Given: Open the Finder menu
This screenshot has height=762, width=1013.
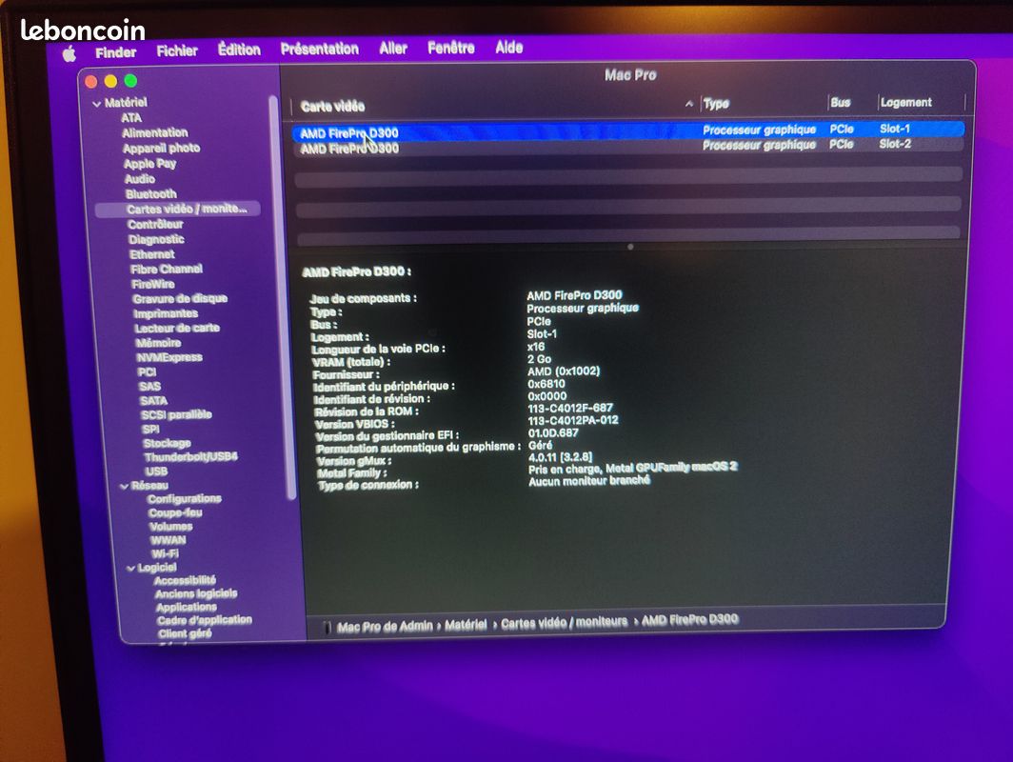Looking at the screenshot, I should (115, 53).
